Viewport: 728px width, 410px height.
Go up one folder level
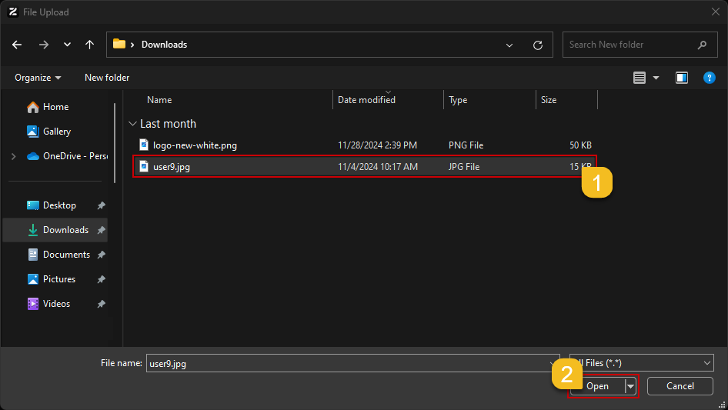[90, 45]
